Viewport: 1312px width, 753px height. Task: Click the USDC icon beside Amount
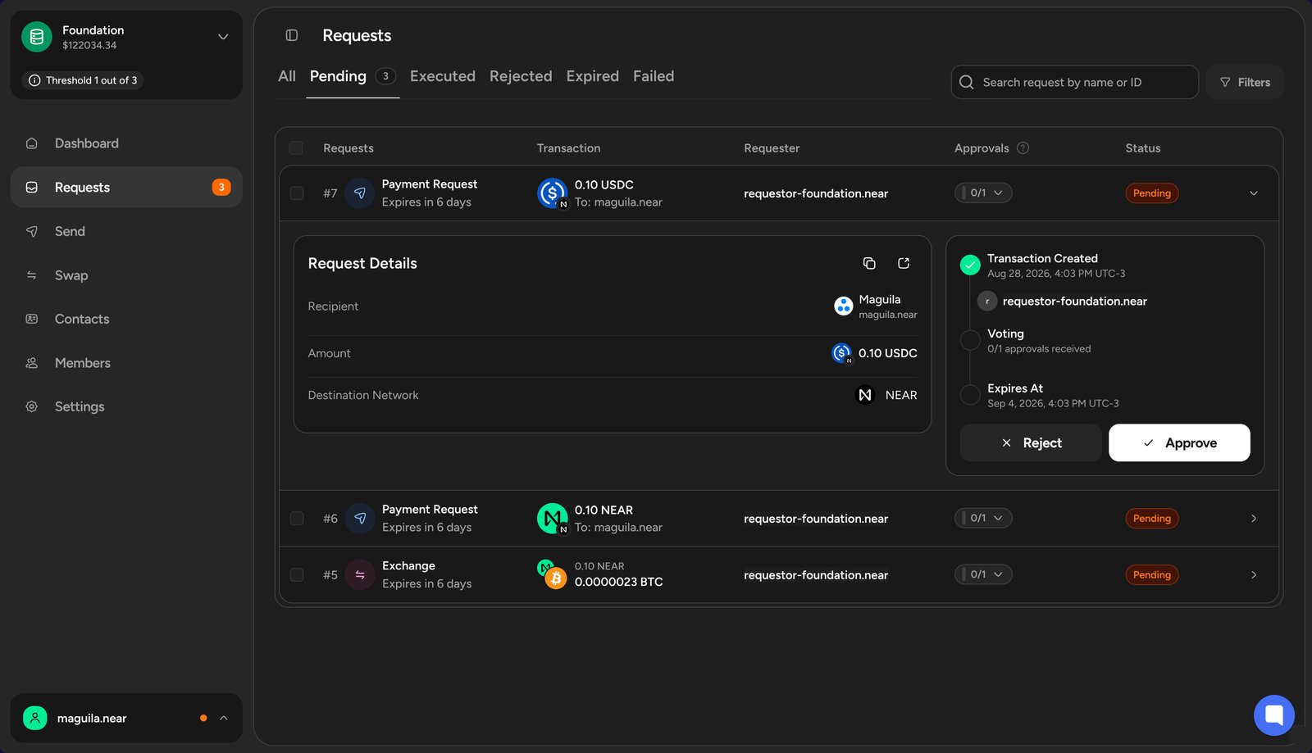[x=841, y=353]
